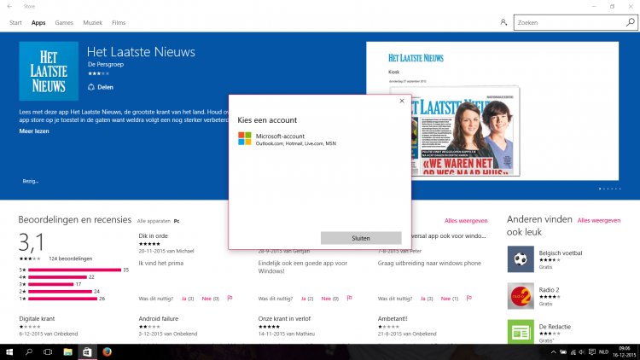Show all similar apps via Alles weergeven
The height and width of the screenshot is (360, 640).
598,220
